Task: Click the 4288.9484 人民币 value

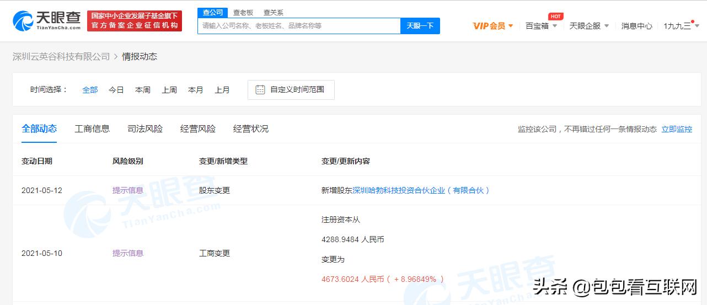Action: click(353, 239)
